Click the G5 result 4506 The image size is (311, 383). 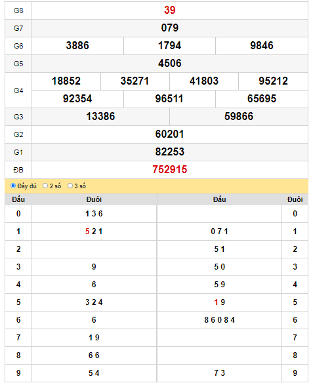[169, 63]
